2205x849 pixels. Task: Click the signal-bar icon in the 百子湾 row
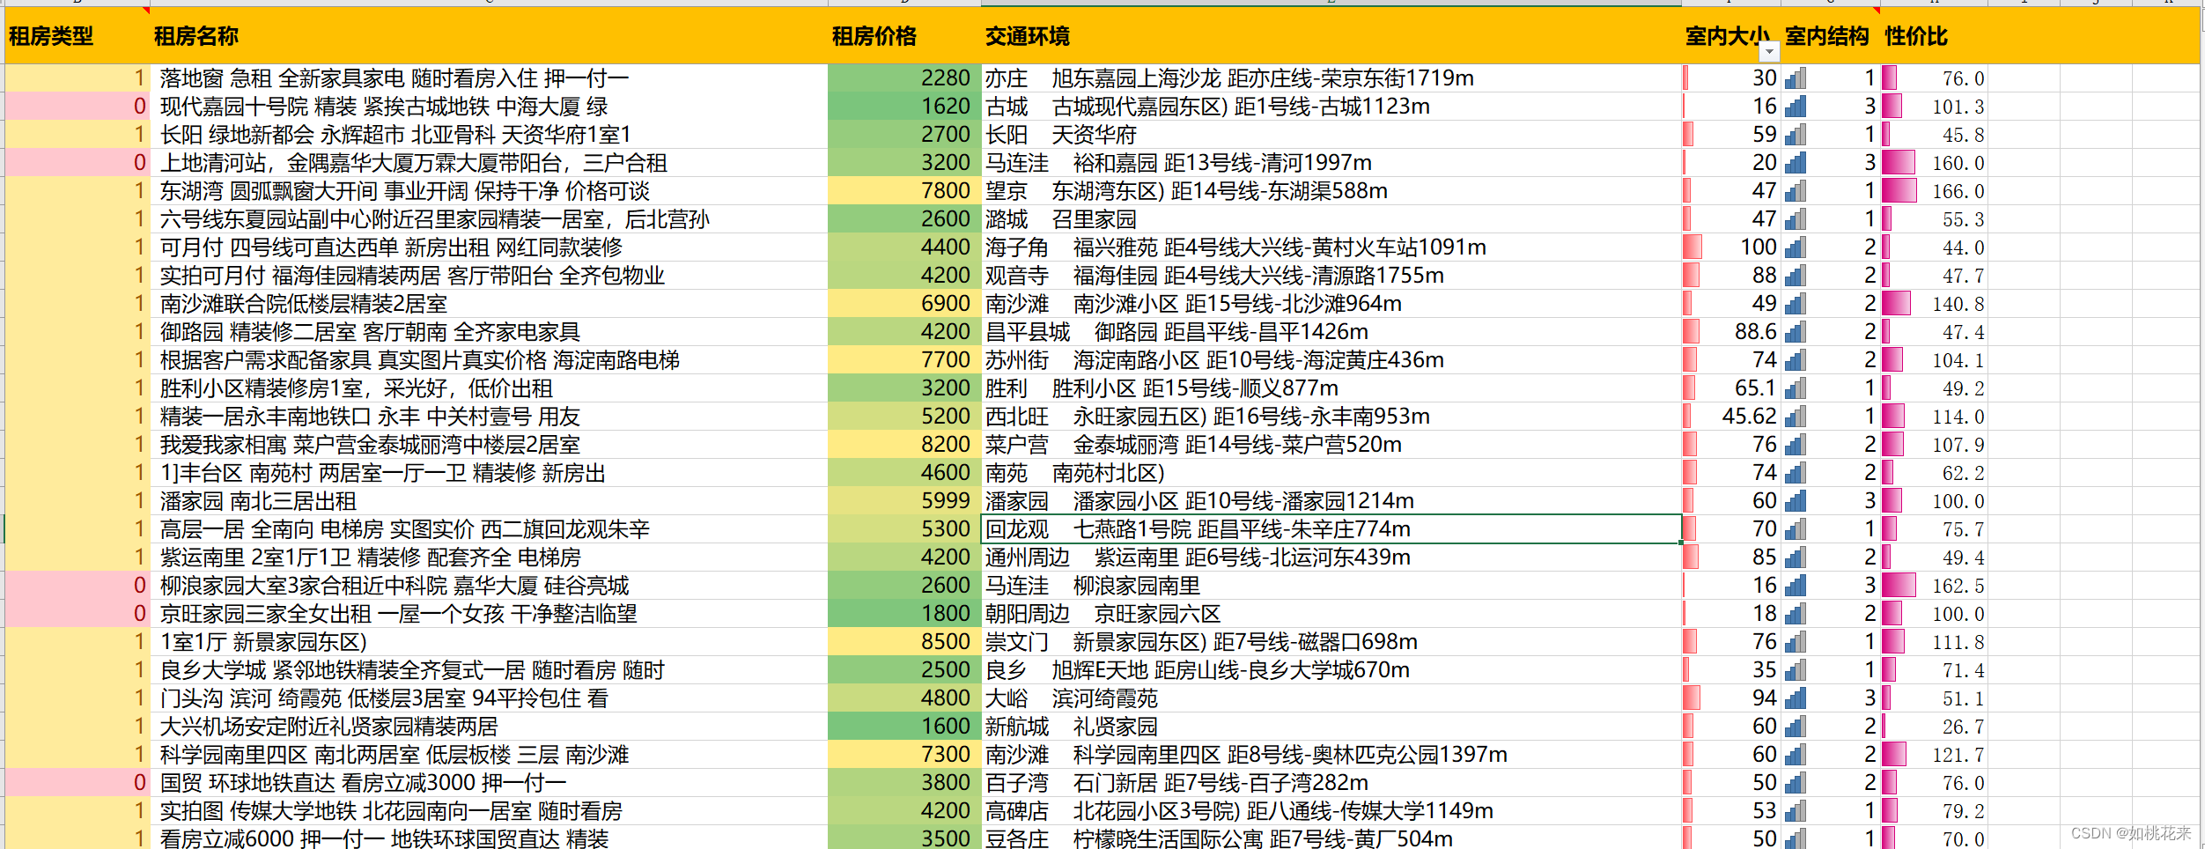[1796, 783]
